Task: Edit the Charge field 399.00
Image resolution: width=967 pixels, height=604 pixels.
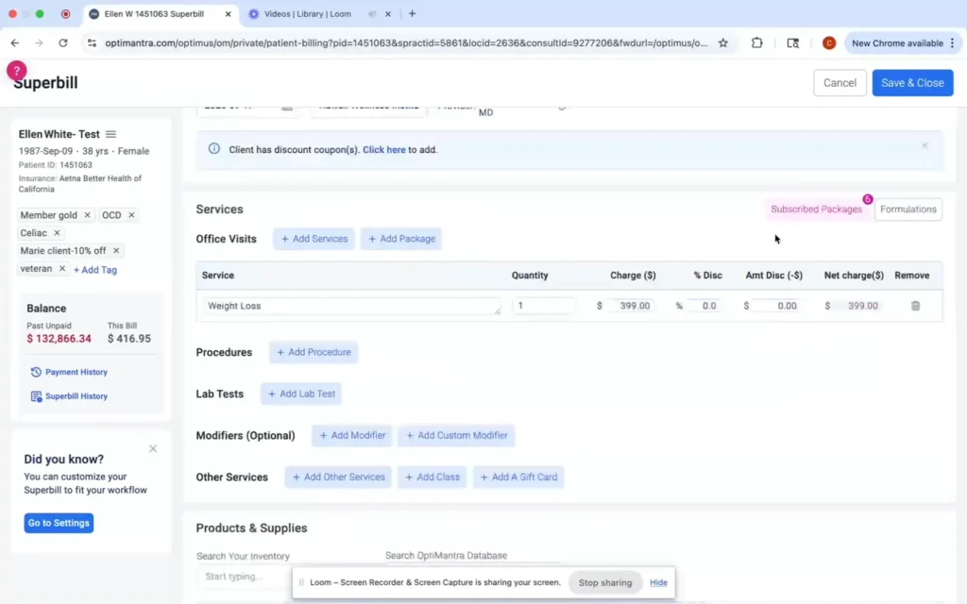Action: pyautogui.click(x=631, y=306)
